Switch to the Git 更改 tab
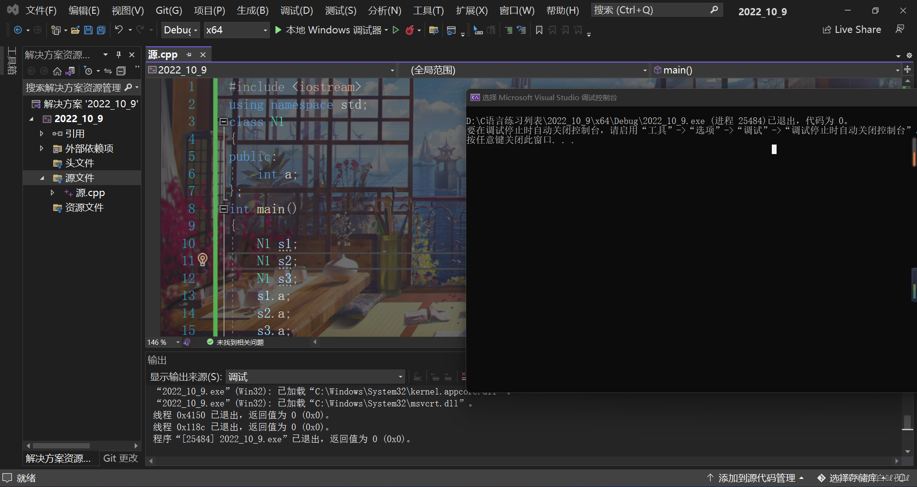The image size is (917, 487). tap(120, 458)
